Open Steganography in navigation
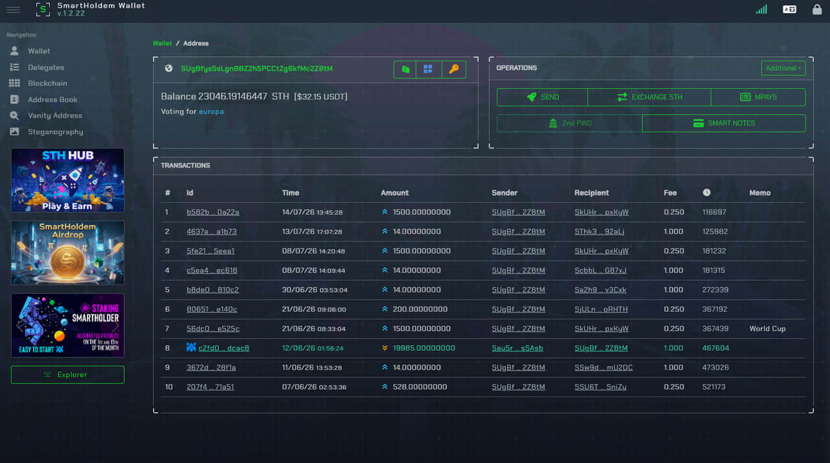 point(56,132)
